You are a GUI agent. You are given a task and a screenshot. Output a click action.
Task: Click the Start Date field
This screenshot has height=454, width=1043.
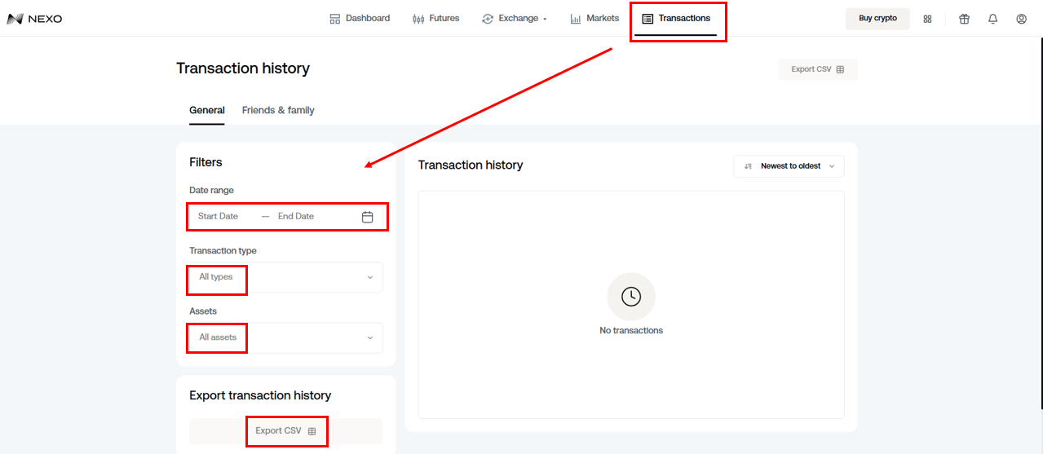pos(219,217)
